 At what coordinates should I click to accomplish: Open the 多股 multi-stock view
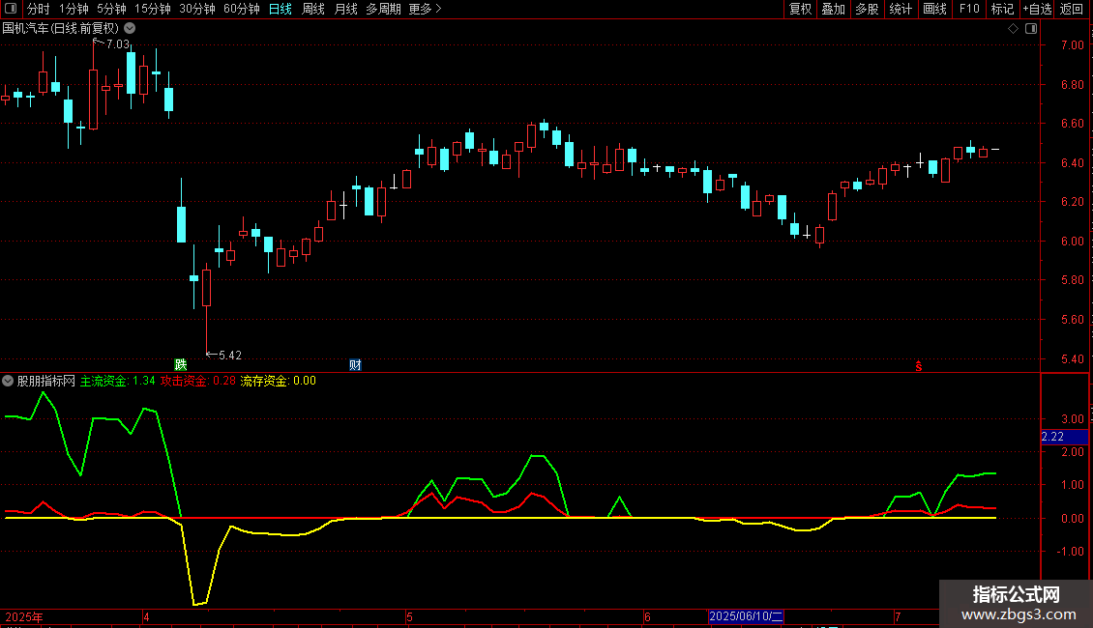pyautogui.click(x=867, y=9)
